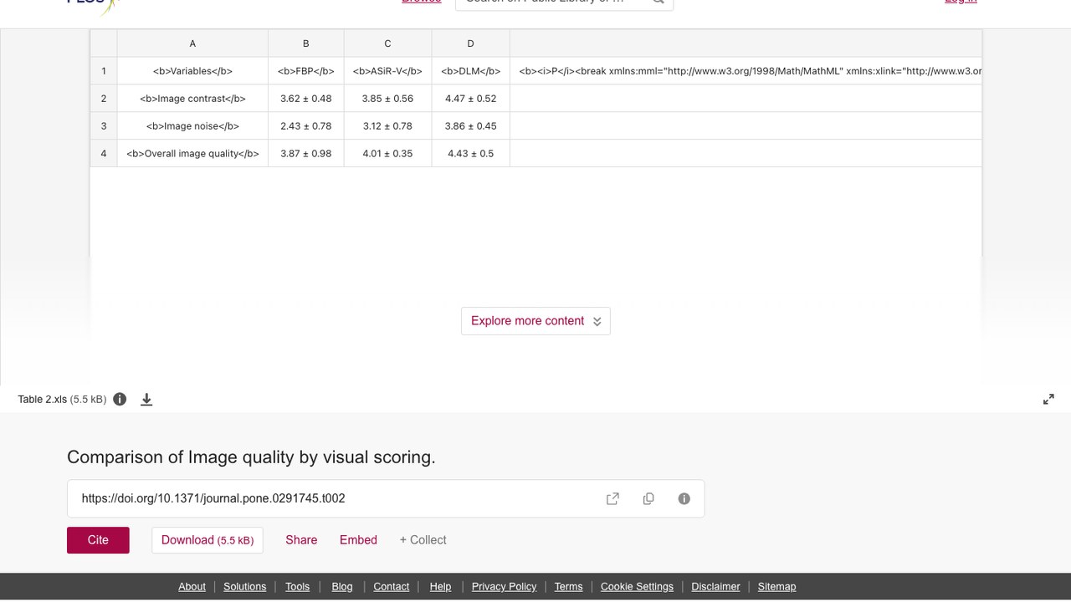
Task: Click the download arrow icon beside Table 2.xls
Action: coord(146,400)
